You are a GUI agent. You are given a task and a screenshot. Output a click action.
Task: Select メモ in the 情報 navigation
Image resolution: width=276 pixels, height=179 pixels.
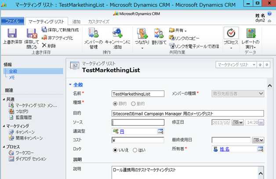[x=12, y=77]
